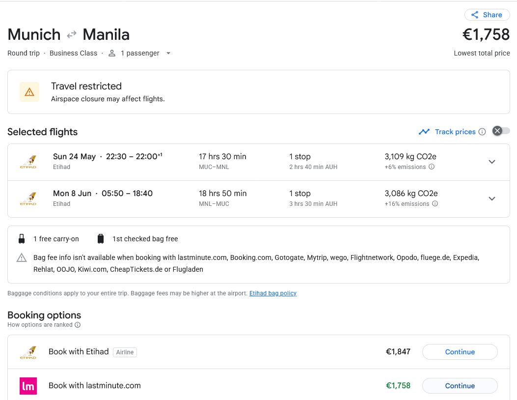Click the checked bag icon
The height and width of the screenshot is (400, 517).
(x=101, y=239)
